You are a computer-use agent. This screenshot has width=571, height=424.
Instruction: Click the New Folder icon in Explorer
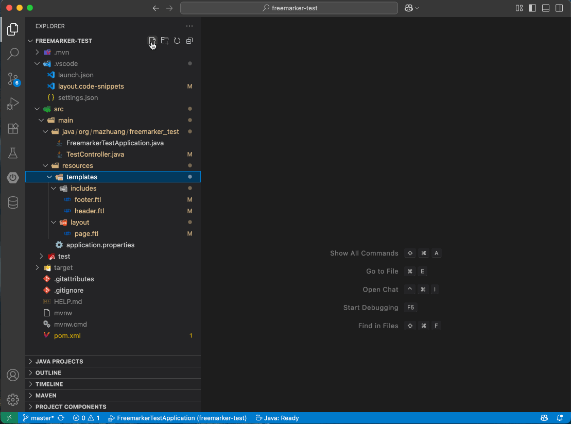[x=165, y=41]
